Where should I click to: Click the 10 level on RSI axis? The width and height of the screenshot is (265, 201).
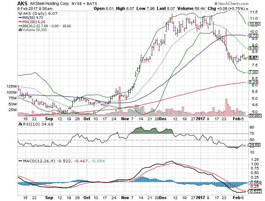point(252,152)
